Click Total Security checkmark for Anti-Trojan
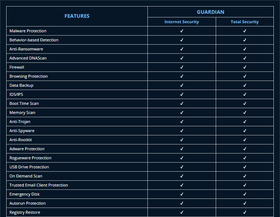 [x=245, y=122]
